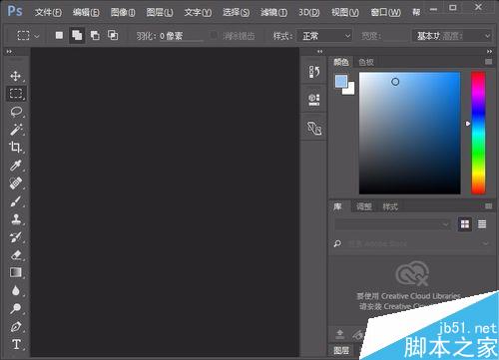Open the 图层(L) menu
The image size is (499, 360).
pos(160,13)
